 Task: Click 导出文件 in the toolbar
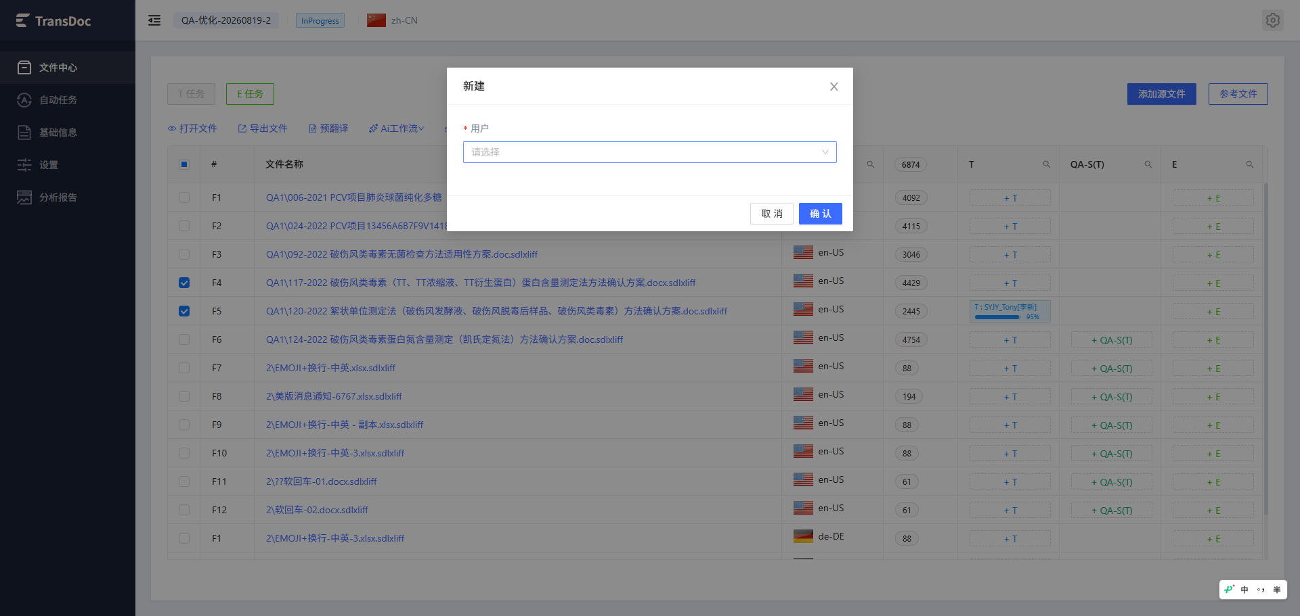tap(263, 128)
